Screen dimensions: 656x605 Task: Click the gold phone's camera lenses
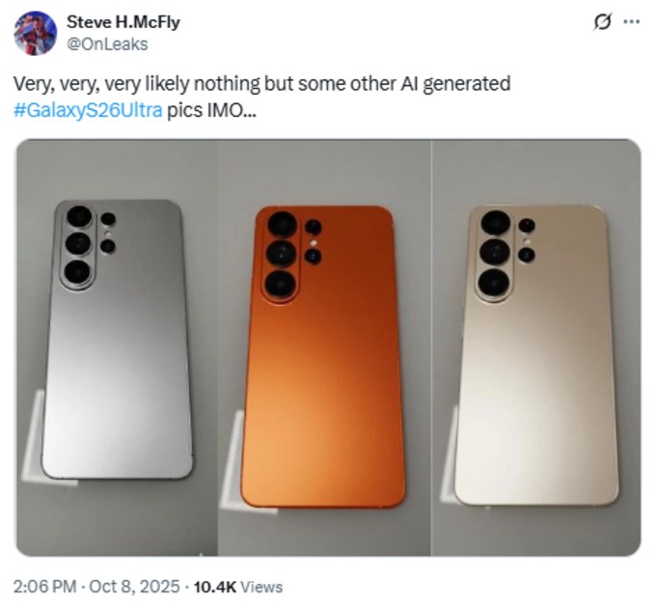[495, 253]
